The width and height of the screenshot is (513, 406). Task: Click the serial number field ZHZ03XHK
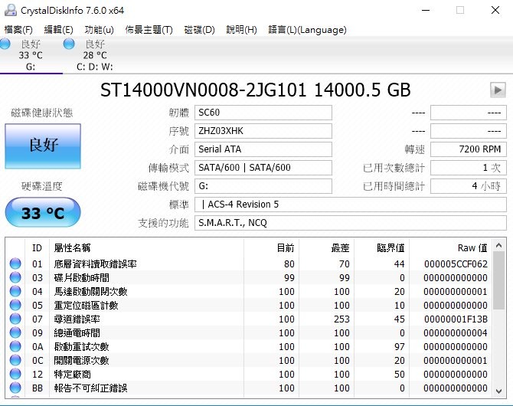click(263, 131)
